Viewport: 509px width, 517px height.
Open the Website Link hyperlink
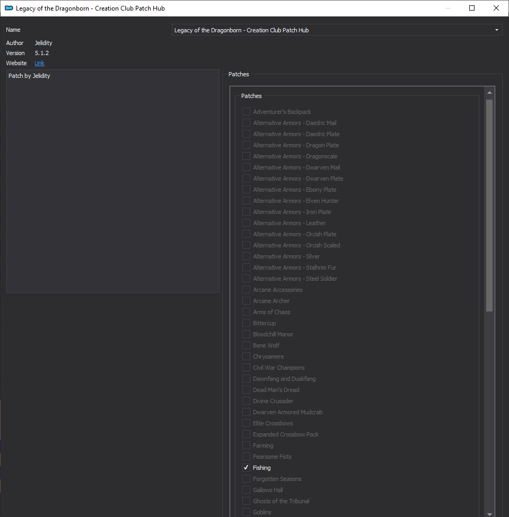coord(39,63)
